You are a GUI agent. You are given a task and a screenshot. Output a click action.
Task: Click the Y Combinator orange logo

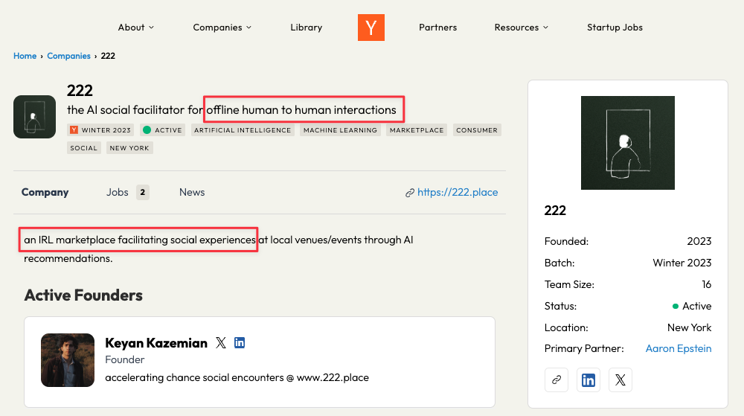(371, 28)
